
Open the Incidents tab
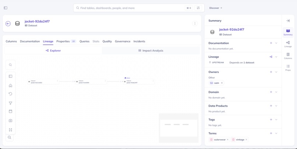[139, 41]
